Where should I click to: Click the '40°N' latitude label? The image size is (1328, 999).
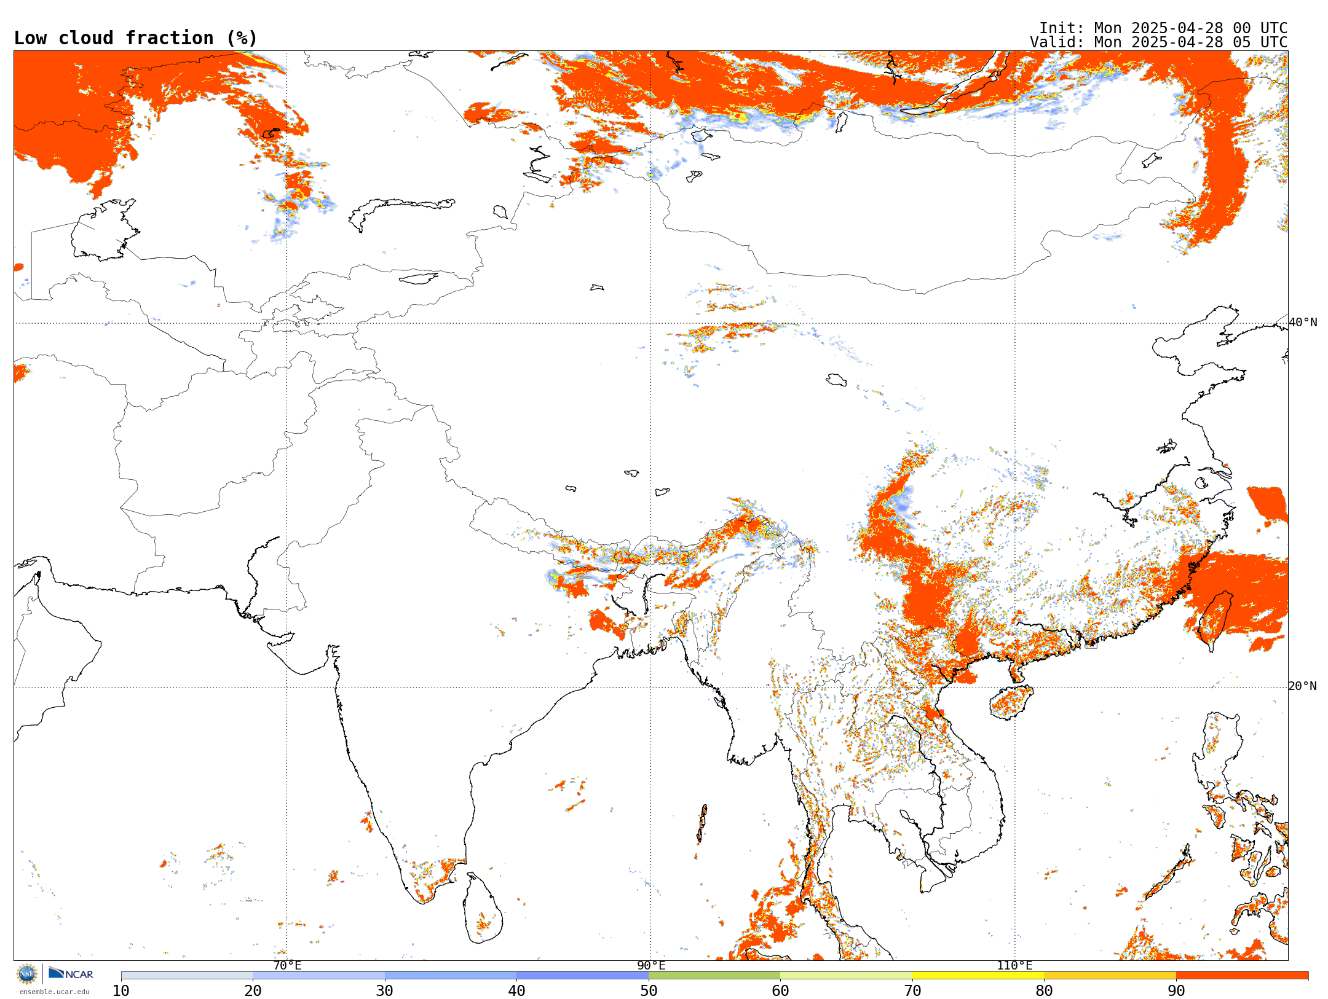point(1303,323)
